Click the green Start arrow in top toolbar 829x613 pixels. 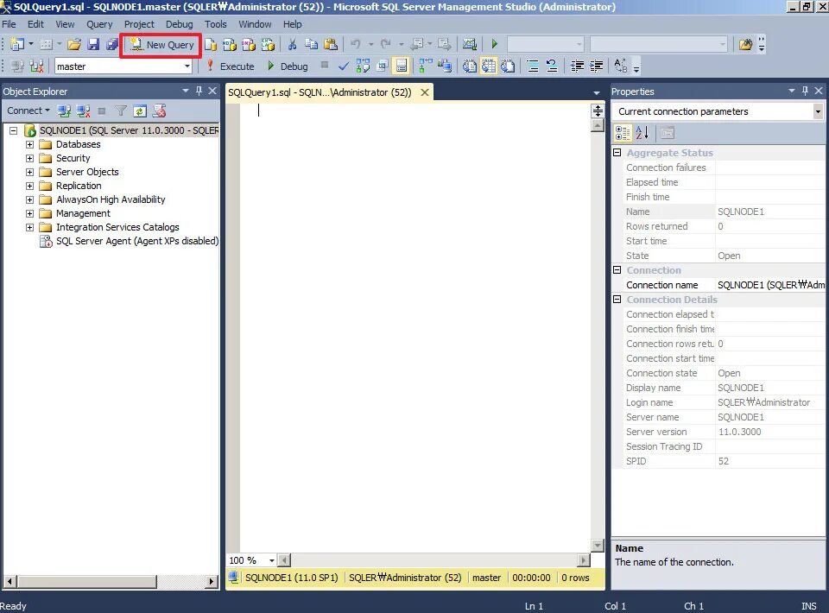[x=494, y=44]
